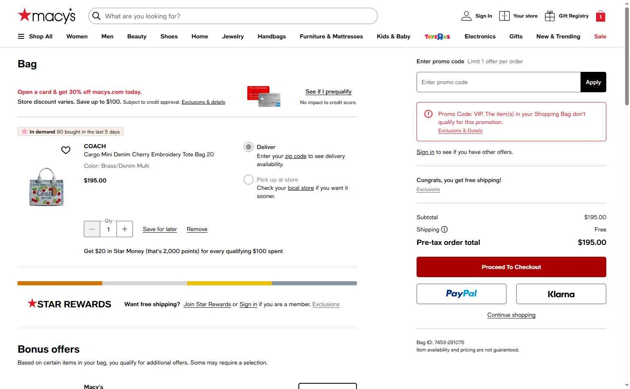Screen dimensions: 630x389
Task: Click the credit card images
Action: click(264, 96)
